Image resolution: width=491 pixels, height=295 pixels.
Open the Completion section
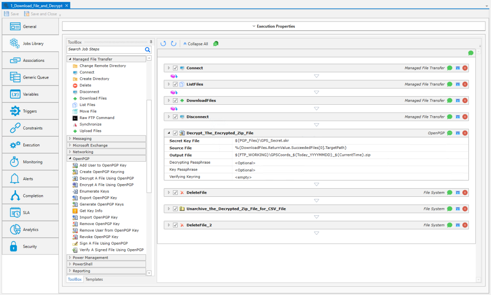31,196
